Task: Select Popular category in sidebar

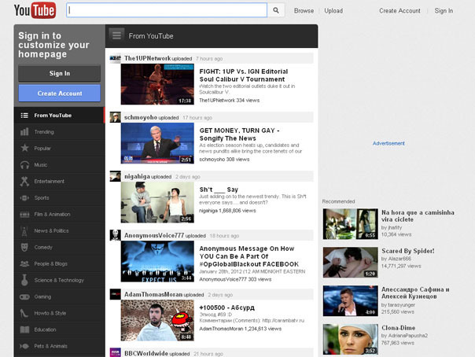Action: pyautogui.click(x=60, y=148)
